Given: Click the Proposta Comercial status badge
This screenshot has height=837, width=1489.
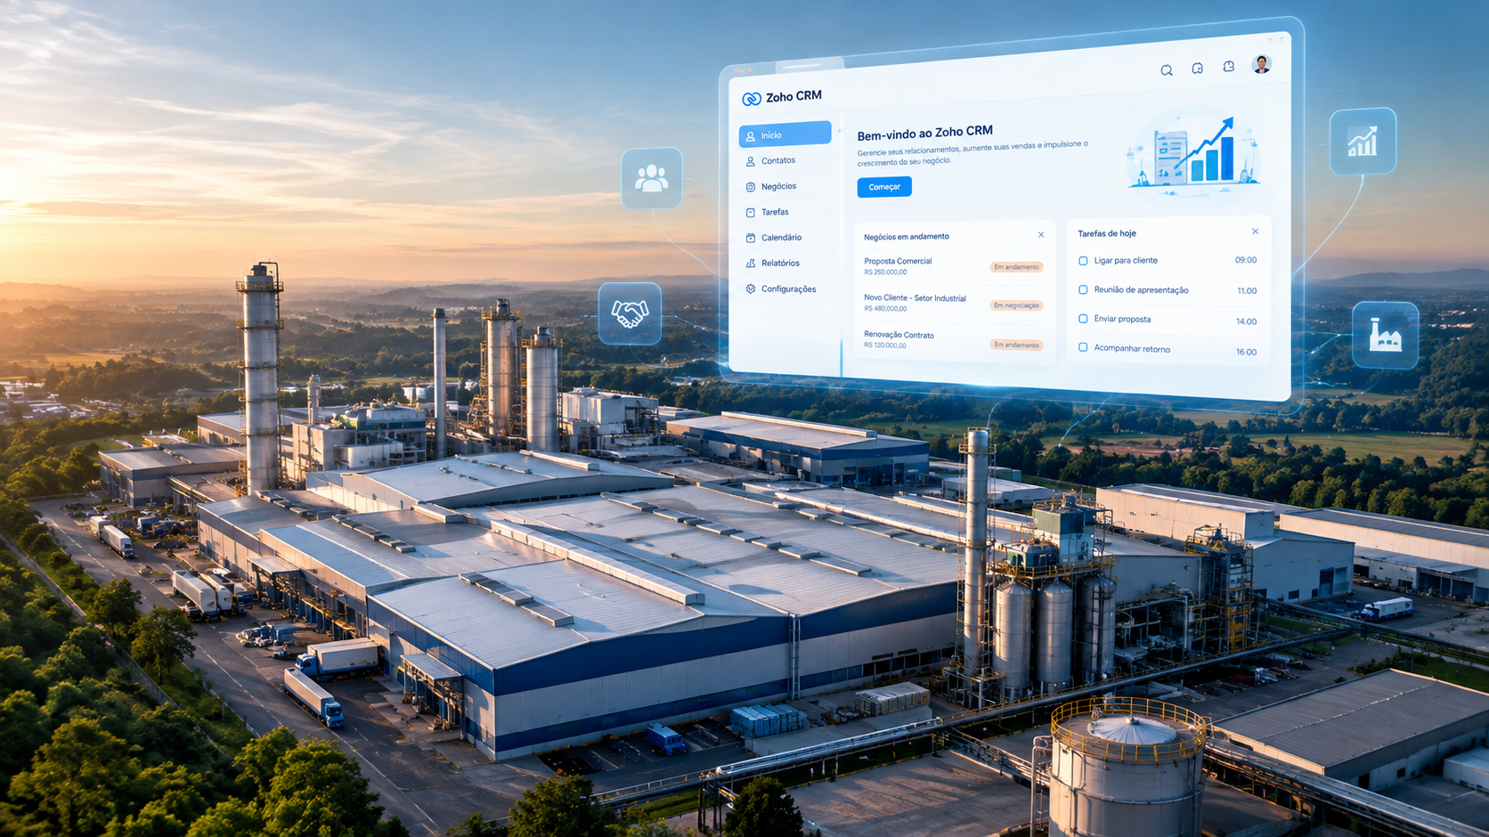Looking at the screenshot, I should pyautogui.click(x=1016, y=267).
